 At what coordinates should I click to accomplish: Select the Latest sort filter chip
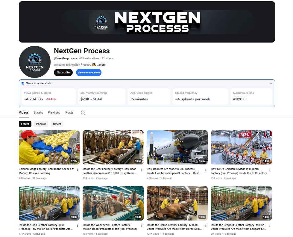25,124
